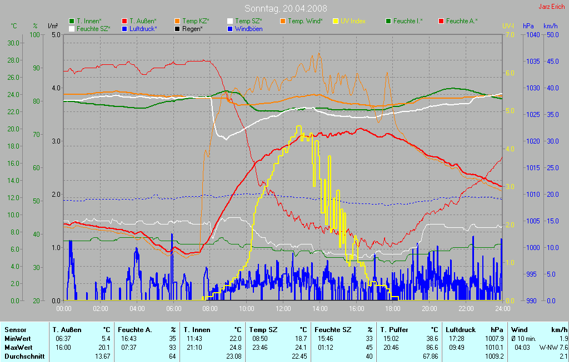Screen dimensions: 569x362
Task: Click the red T. Außen legend square
Action: click(x=124, y=21)
